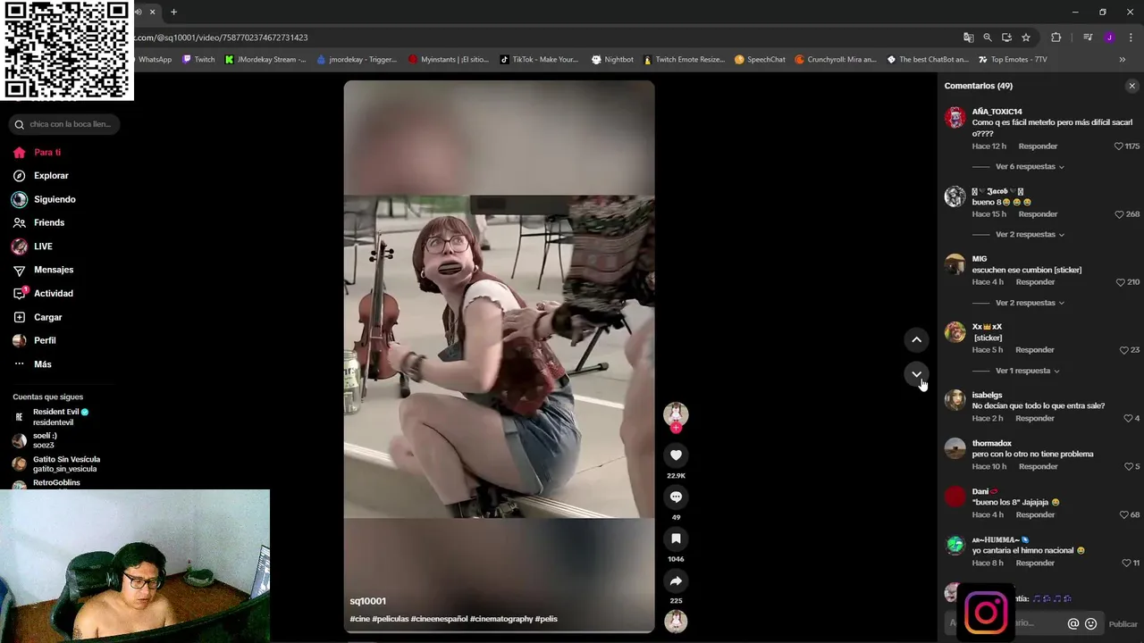1144x643 pixels.
Task: Share the video with the arrow icon
Action: coord(676,580)
